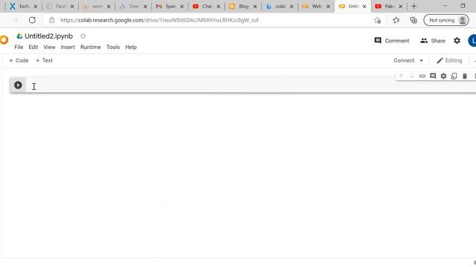Open the Comment panel
The width and height of the screenshot is (476, 267).
tap(392, 41)
